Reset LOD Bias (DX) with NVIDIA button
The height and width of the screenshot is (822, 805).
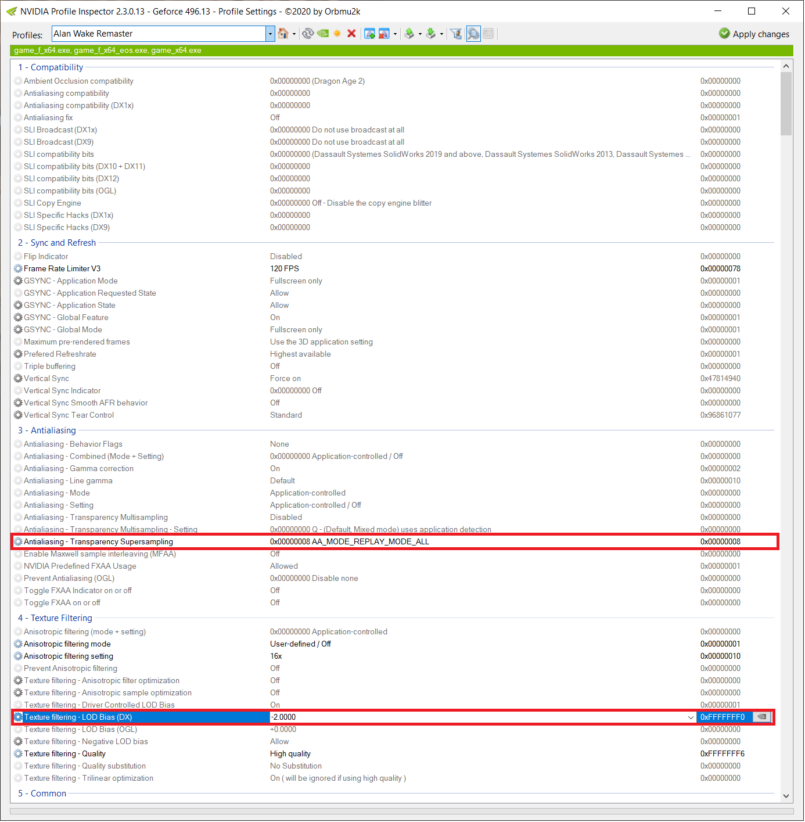tap(762, 717)
